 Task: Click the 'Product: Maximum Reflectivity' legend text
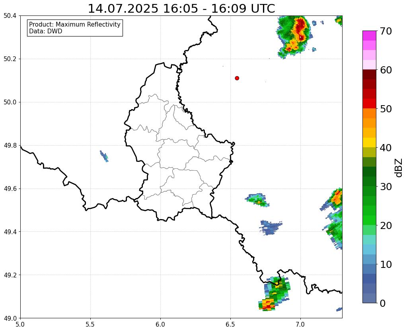[x=75, y=24]
